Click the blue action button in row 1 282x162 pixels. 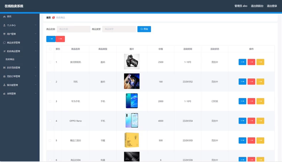click(x=242, y=62)
